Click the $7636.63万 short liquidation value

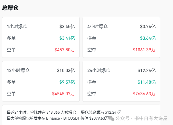pyautogui.click(x=144, y=94)
